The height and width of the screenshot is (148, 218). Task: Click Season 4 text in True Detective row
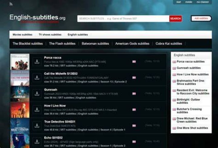coord(106,130)
